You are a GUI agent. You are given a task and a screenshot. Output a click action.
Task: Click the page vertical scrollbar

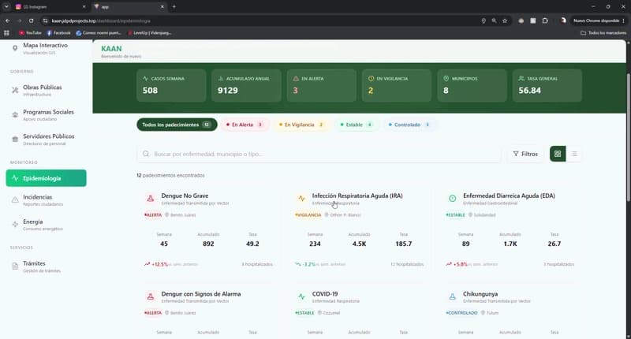(x=629, y=136)
